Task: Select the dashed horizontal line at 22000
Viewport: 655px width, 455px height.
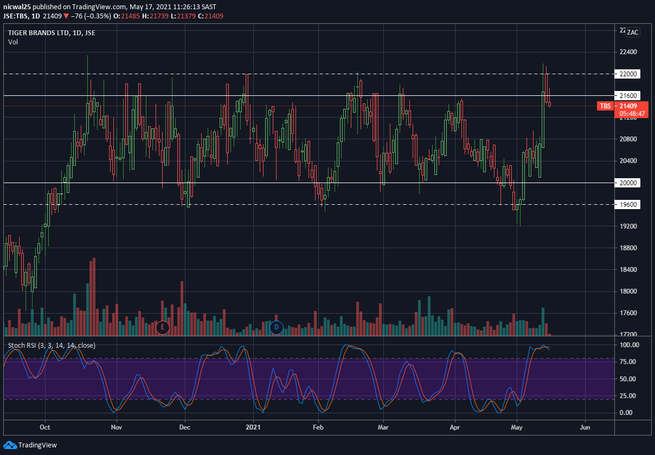Action: (309, 74)
